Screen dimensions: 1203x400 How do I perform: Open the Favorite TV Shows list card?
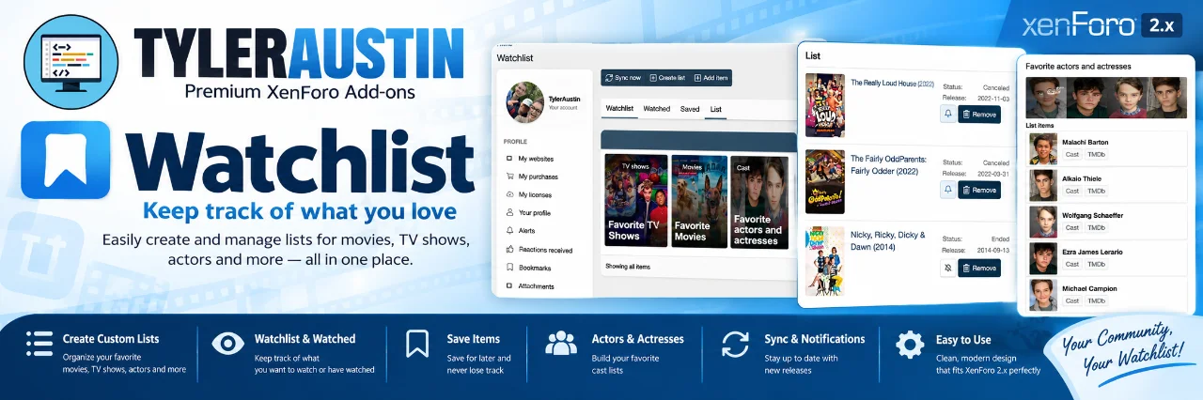(635, 201)
